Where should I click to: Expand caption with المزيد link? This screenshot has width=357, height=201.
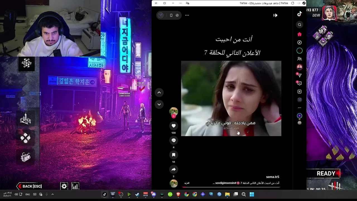pos(187,183)
